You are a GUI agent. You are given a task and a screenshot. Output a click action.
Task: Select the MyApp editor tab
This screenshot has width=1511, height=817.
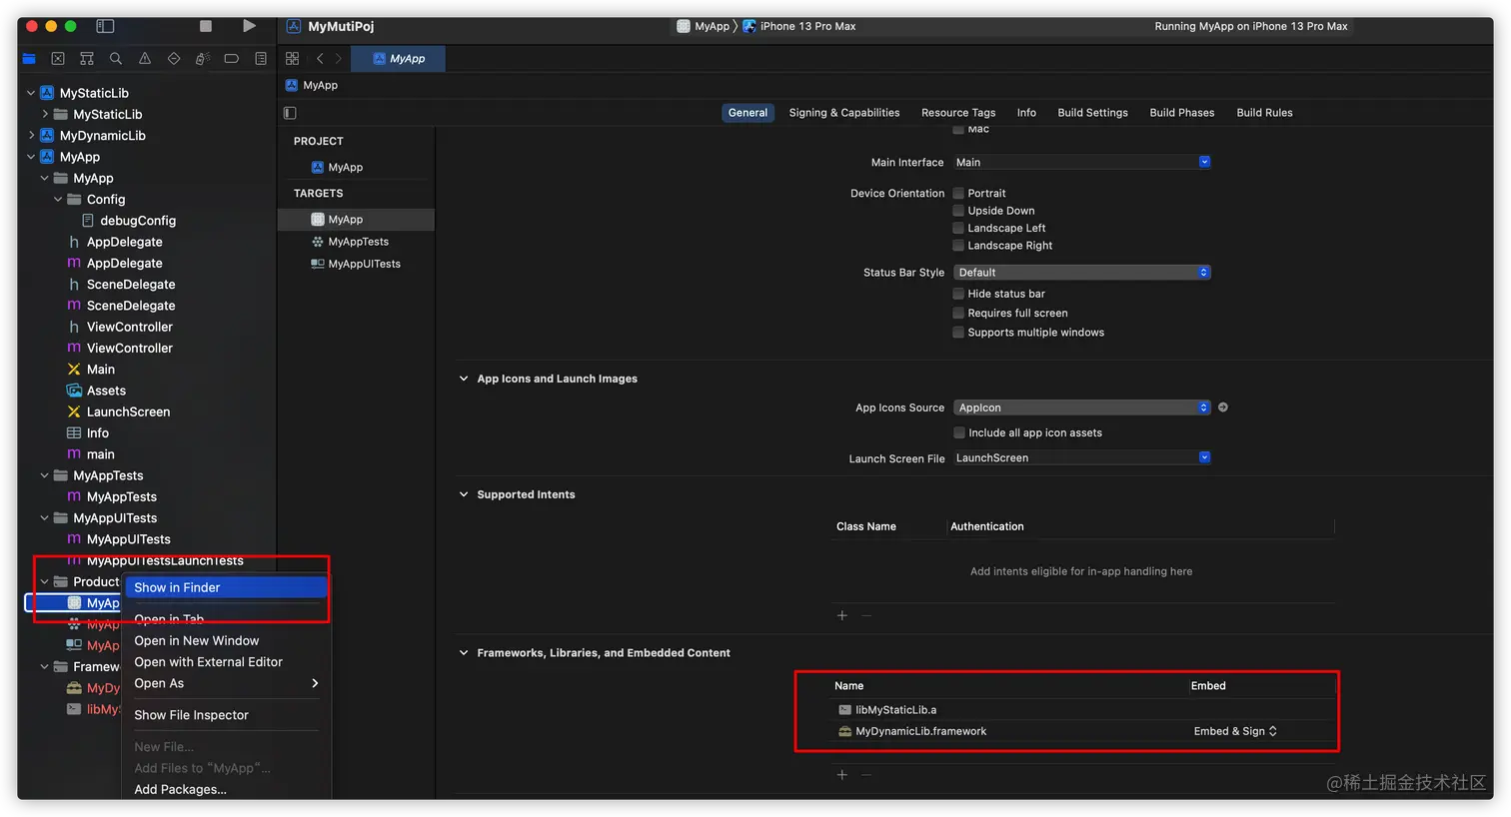point(399,59)
